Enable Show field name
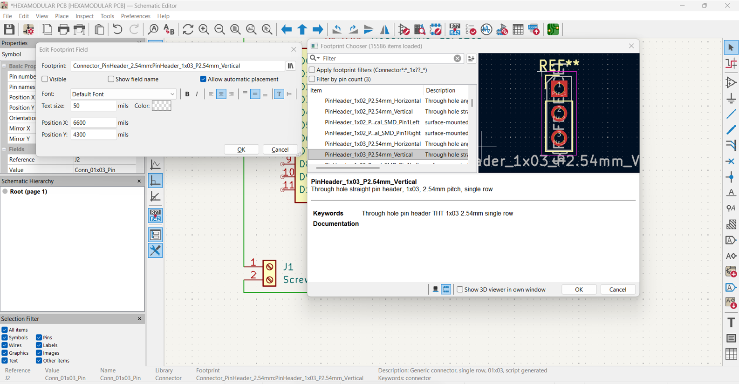The image size is (739, 384). click(x=111, y=79)
